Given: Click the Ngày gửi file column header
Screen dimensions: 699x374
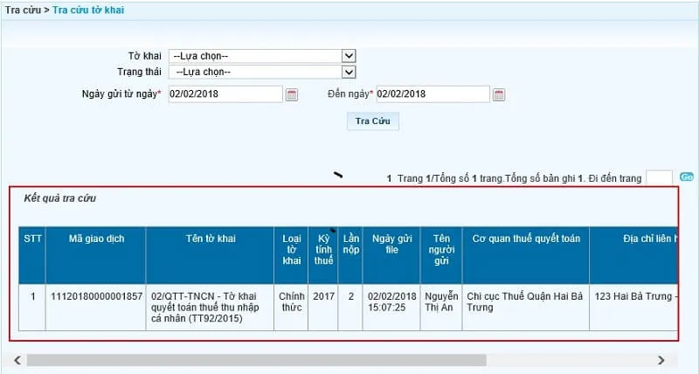Looking at the screenshot, I should [x=391, y=255].
